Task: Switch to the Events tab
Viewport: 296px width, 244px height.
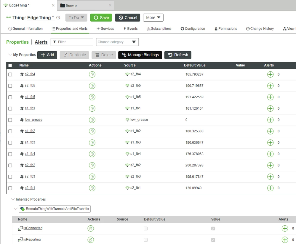Action: point(131,28)
